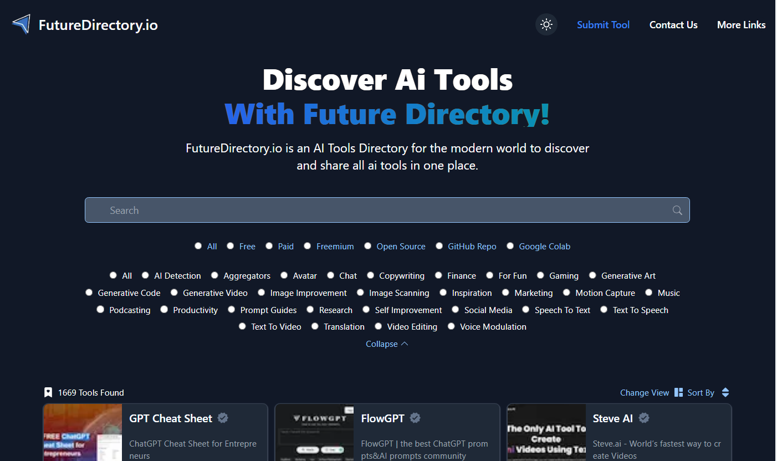Select the Self Improvement category radio

tap(366, 310)
